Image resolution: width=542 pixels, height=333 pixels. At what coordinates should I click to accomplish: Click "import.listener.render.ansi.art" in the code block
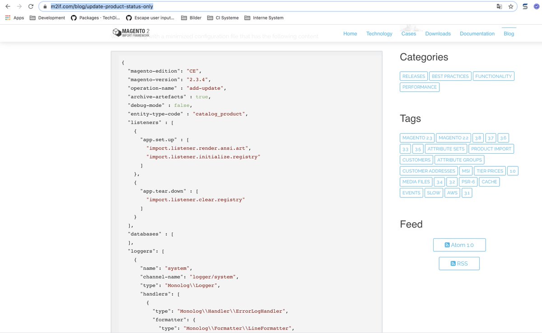point(198,148)
